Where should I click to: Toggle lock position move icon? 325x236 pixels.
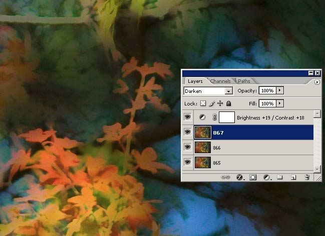(x=220, y=103)
